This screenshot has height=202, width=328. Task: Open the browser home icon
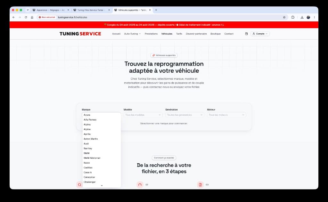(x=32, y=17)
